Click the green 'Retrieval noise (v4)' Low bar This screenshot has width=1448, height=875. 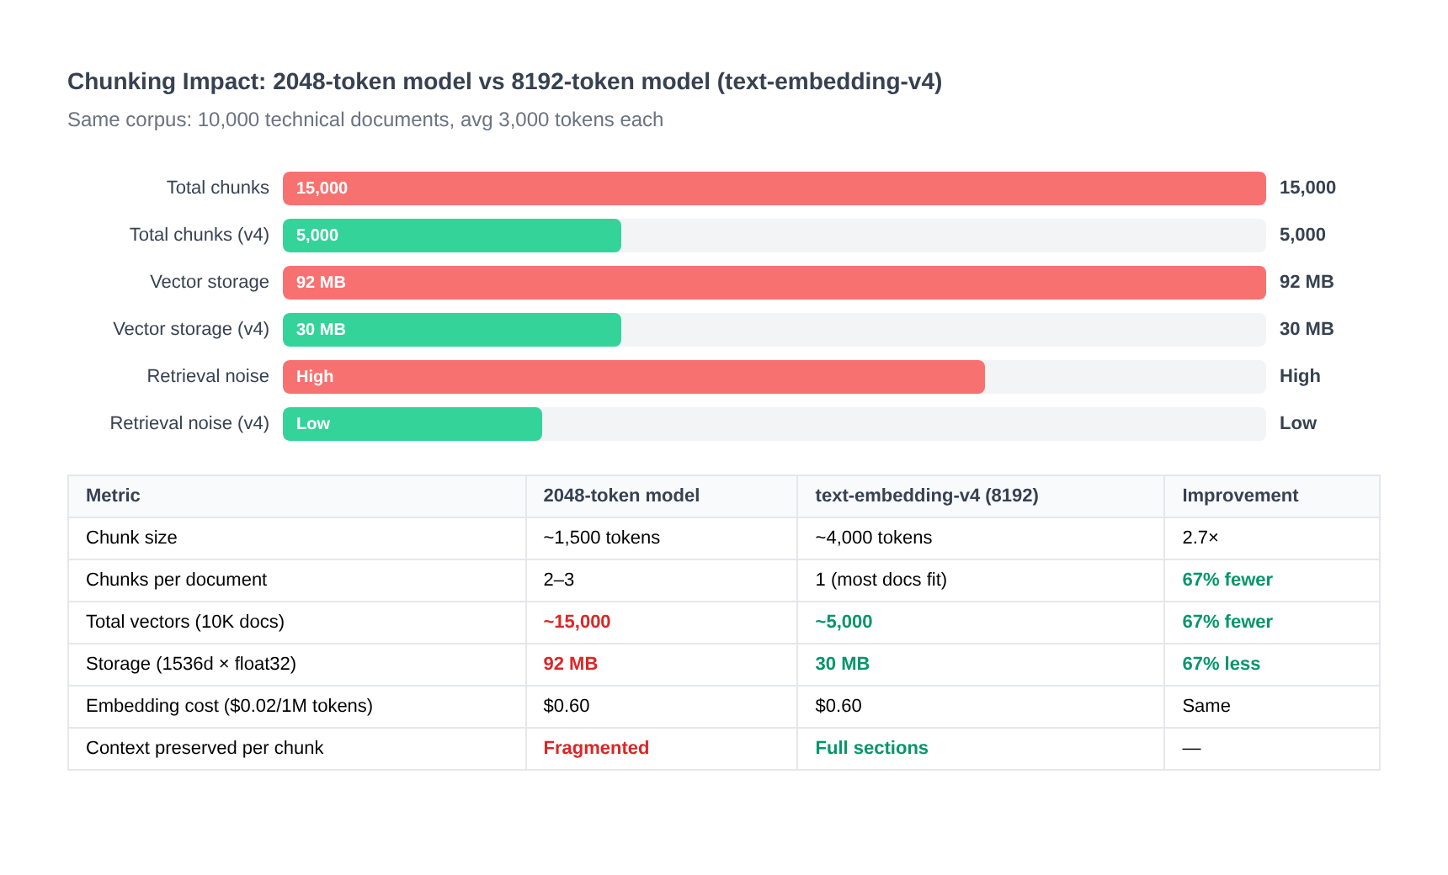pyautogui.click(x=413, y=424)
